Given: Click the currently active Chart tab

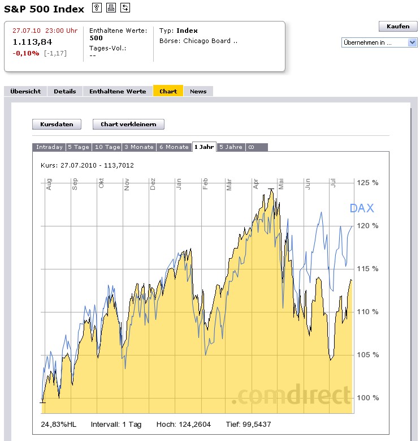Looking at the screenshot, I should tap(168, 91).
